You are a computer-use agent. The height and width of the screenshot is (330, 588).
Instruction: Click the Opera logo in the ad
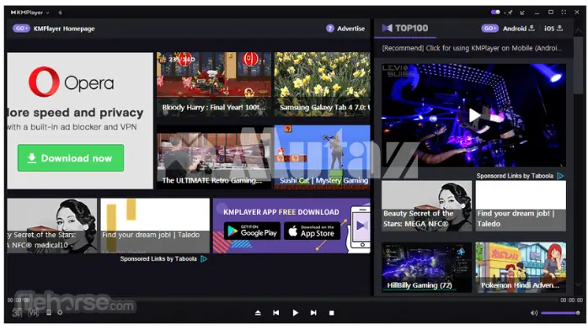tap(71, 82)
